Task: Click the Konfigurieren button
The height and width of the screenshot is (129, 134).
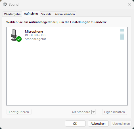Action: (19, 112)
